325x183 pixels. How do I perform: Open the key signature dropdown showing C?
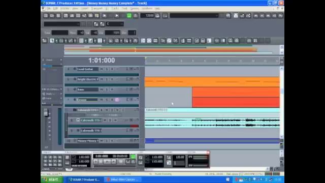[115, 24]
